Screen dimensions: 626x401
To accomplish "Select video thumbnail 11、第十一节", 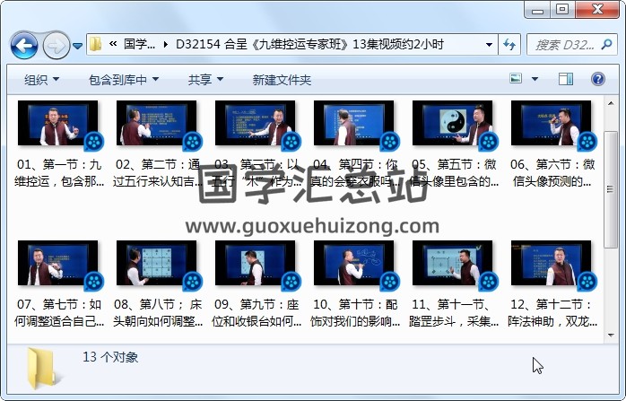I will click(x=452, y=263).
